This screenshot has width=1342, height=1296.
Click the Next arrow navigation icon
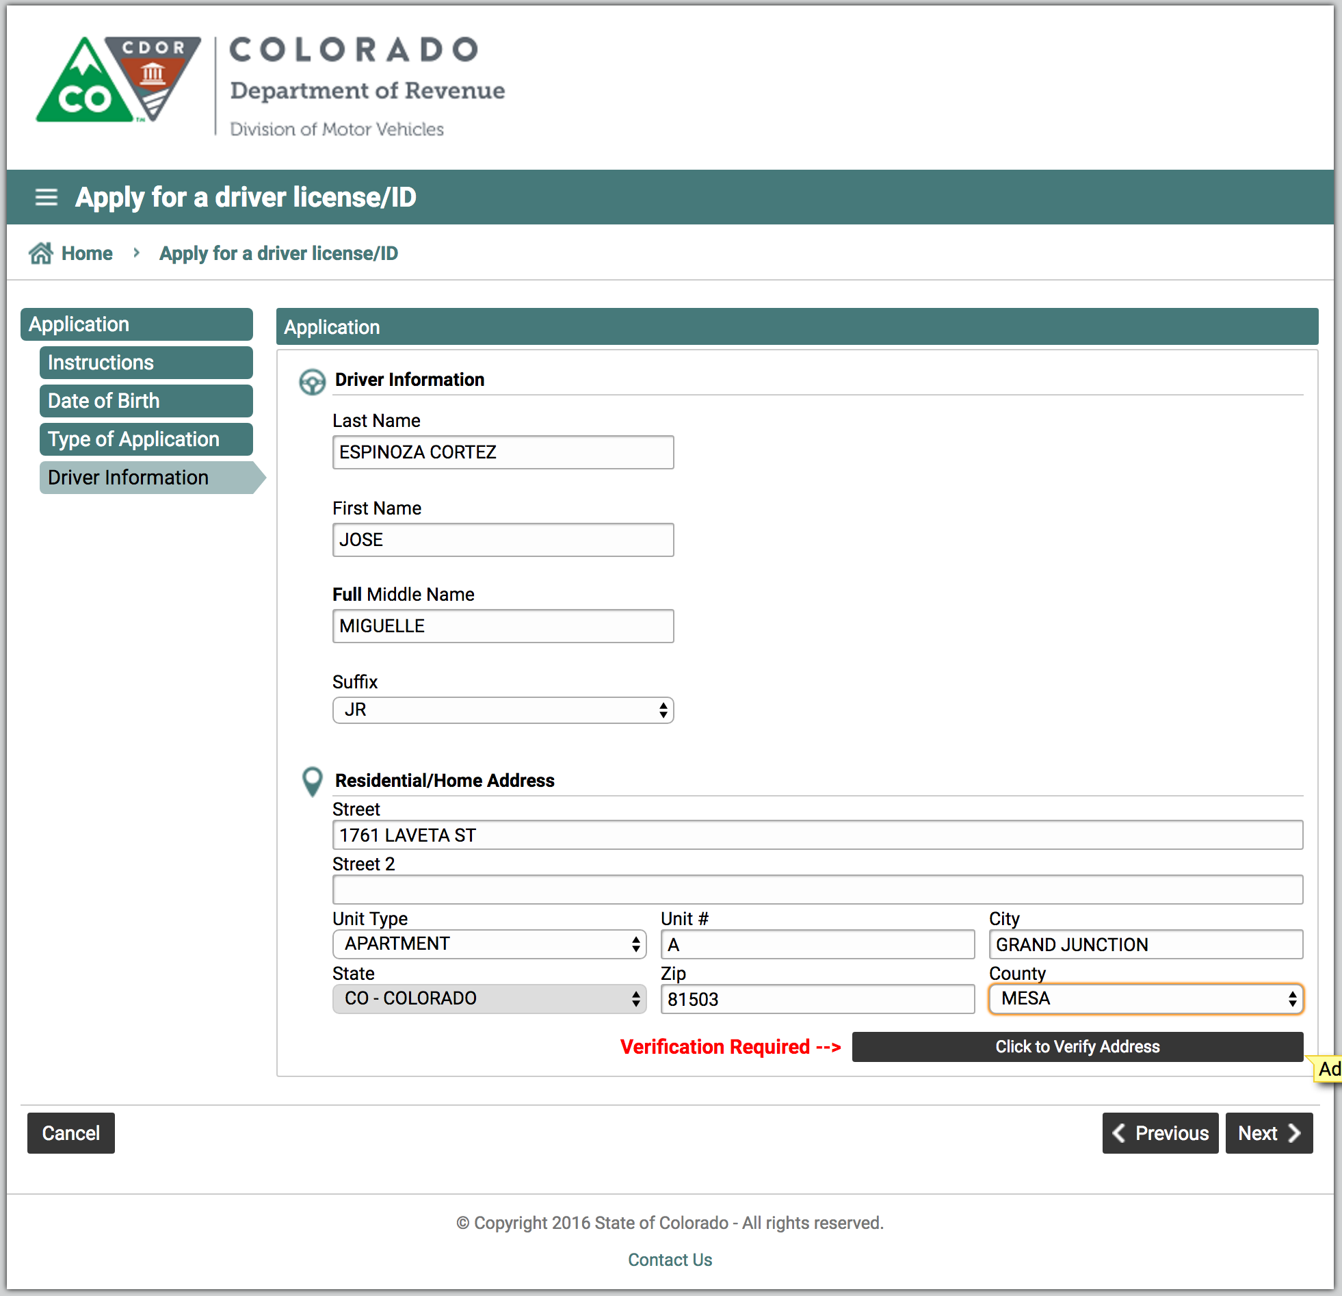click(1296, 1133)
